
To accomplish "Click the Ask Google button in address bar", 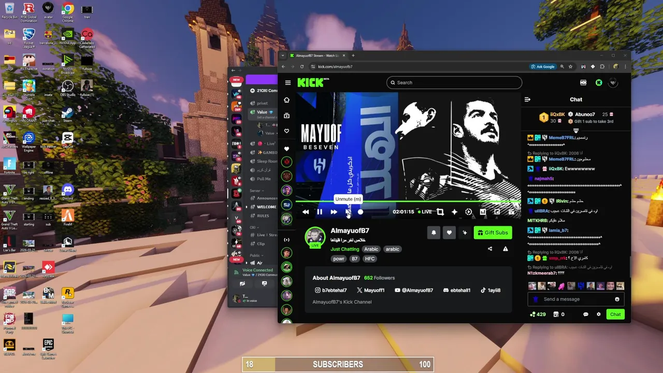I will [543, 66].
